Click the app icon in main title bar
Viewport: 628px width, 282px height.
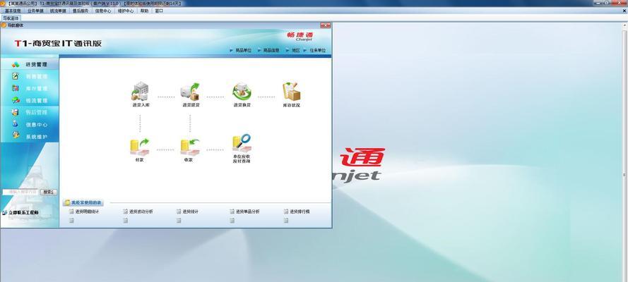[2, 4]
